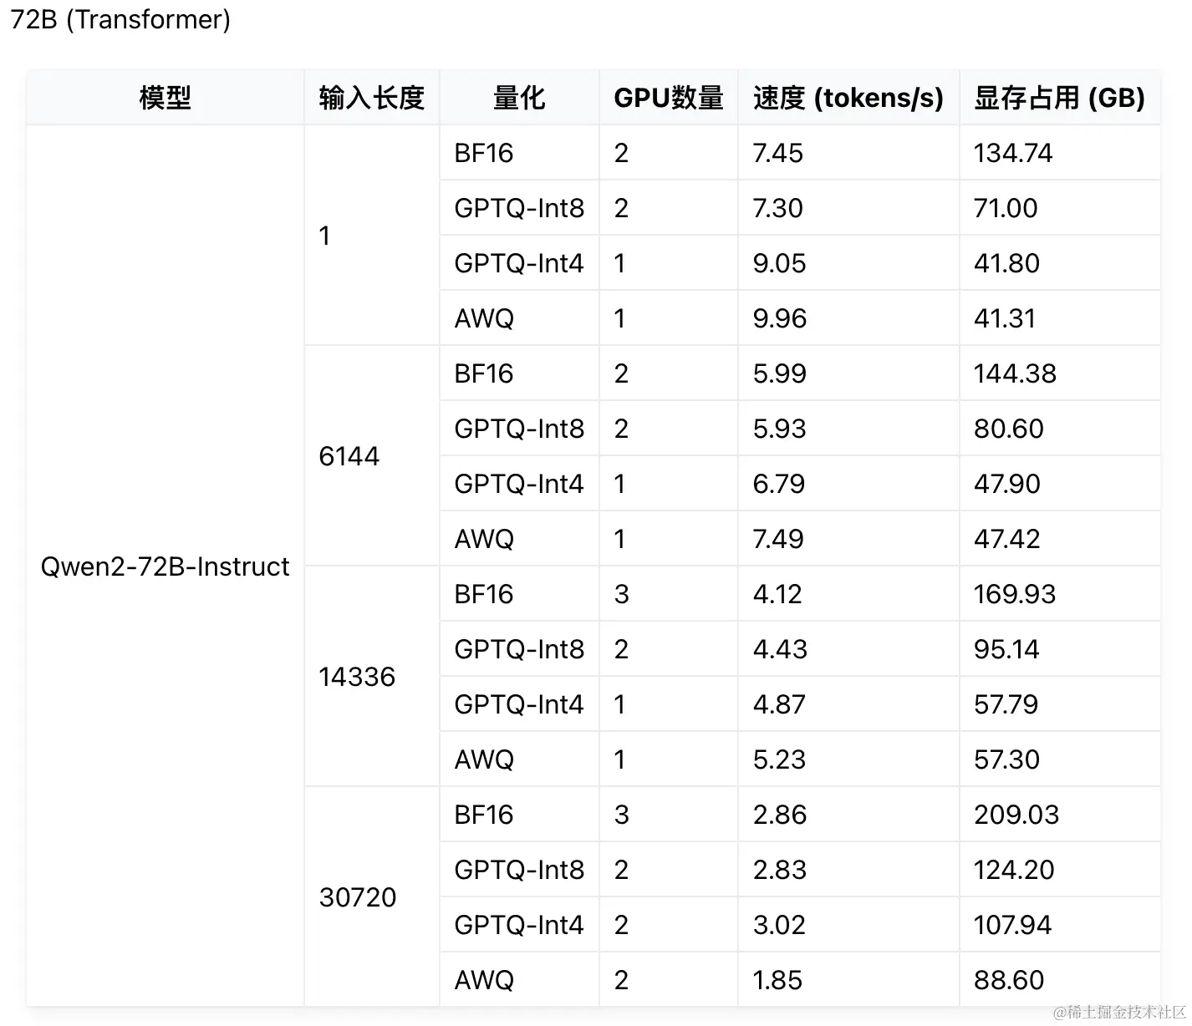The image size is (1192, 1026).
Task: Select the '输入长度' column header
Action: tap(372, 98)
